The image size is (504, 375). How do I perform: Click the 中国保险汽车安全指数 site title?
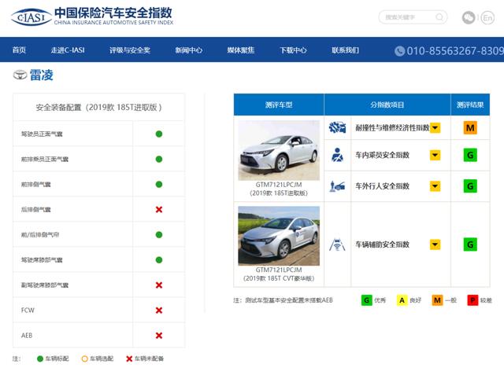click(x=113, y=13)
